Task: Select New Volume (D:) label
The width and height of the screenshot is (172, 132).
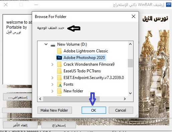Action: [72, 44]
